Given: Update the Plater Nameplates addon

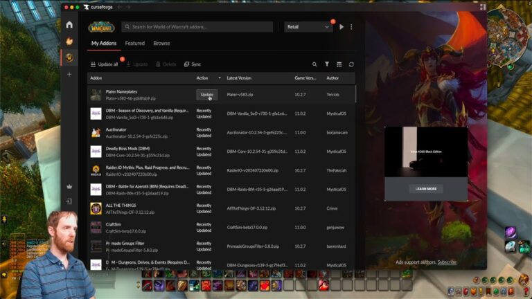Looking at the screenshot, I should [207, 95].
